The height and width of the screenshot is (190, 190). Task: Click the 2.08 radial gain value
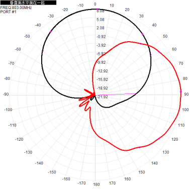pyautogui.click(x=101, y=28)
